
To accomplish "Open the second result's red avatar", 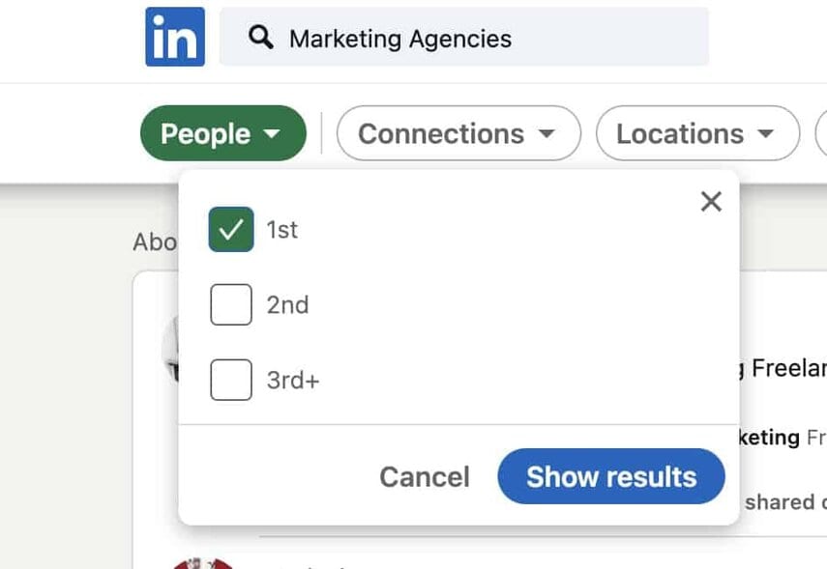I will click(202, 562).
